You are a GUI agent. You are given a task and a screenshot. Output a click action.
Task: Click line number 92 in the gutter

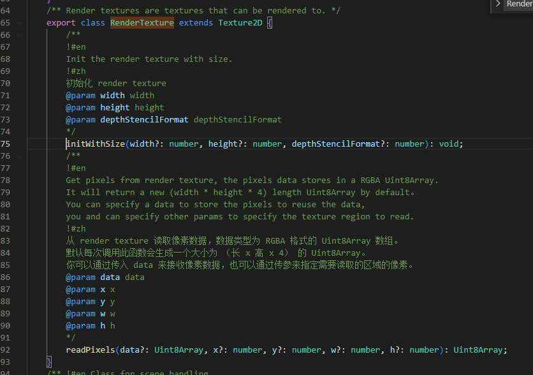point(5,350)
